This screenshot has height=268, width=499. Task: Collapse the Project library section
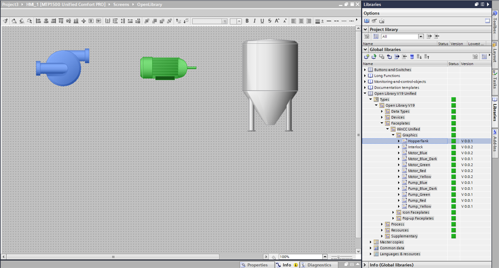365,29
